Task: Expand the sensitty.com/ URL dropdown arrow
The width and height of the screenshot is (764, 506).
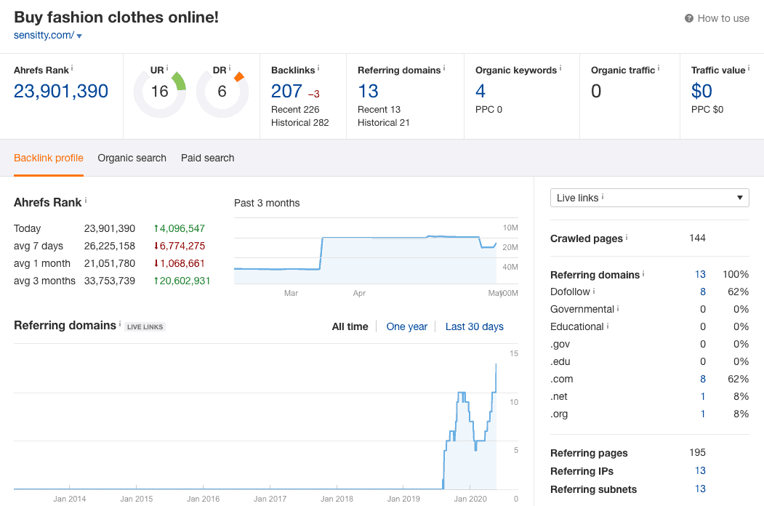Action: (79, 36)
